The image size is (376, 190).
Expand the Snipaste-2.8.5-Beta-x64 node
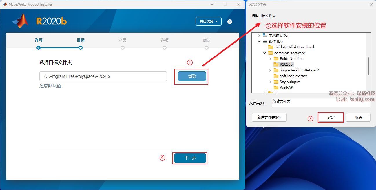tap(270, 70)
